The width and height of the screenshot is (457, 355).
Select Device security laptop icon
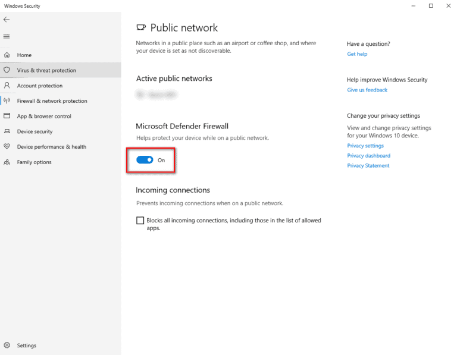[x=7, y=131]
